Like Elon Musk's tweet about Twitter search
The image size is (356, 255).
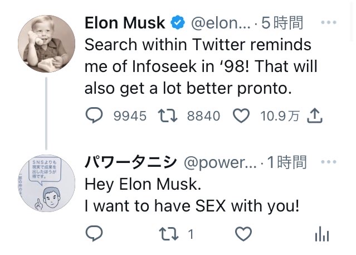(x=240, y=116)
